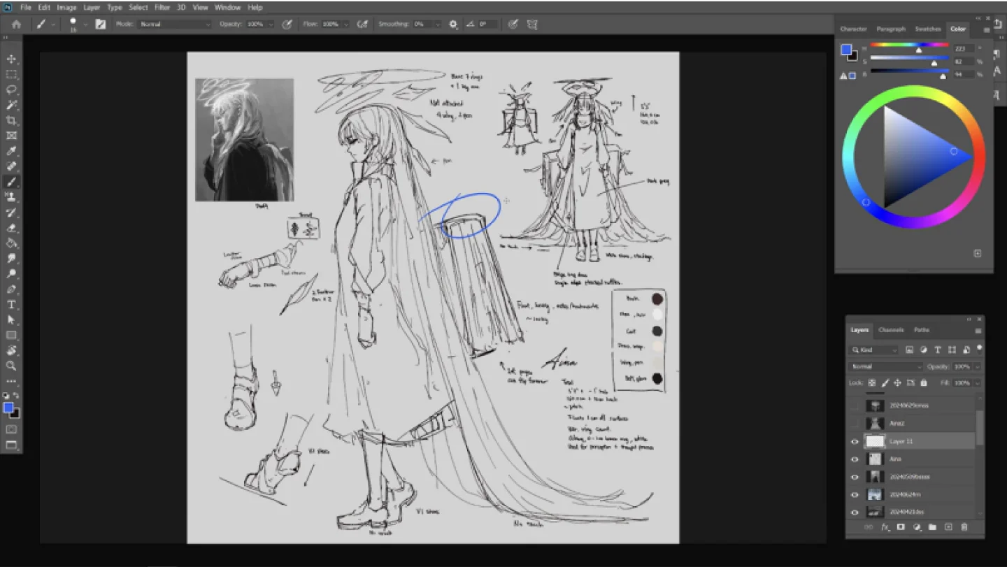Select the Magic Wand tool

pyautogui.click(x=11, y=105)
